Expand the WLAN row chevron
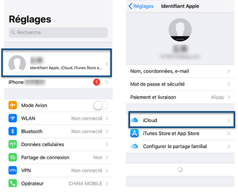Viewport: 238px width, 193px height. [107, 118]
